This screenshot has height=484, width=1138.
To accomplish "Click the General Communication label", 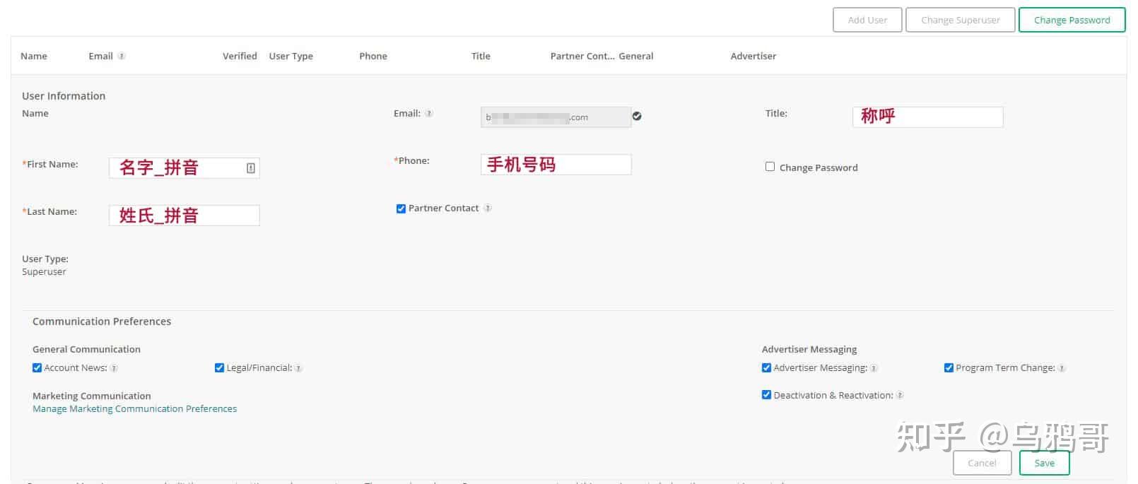I will pos(86,349).
